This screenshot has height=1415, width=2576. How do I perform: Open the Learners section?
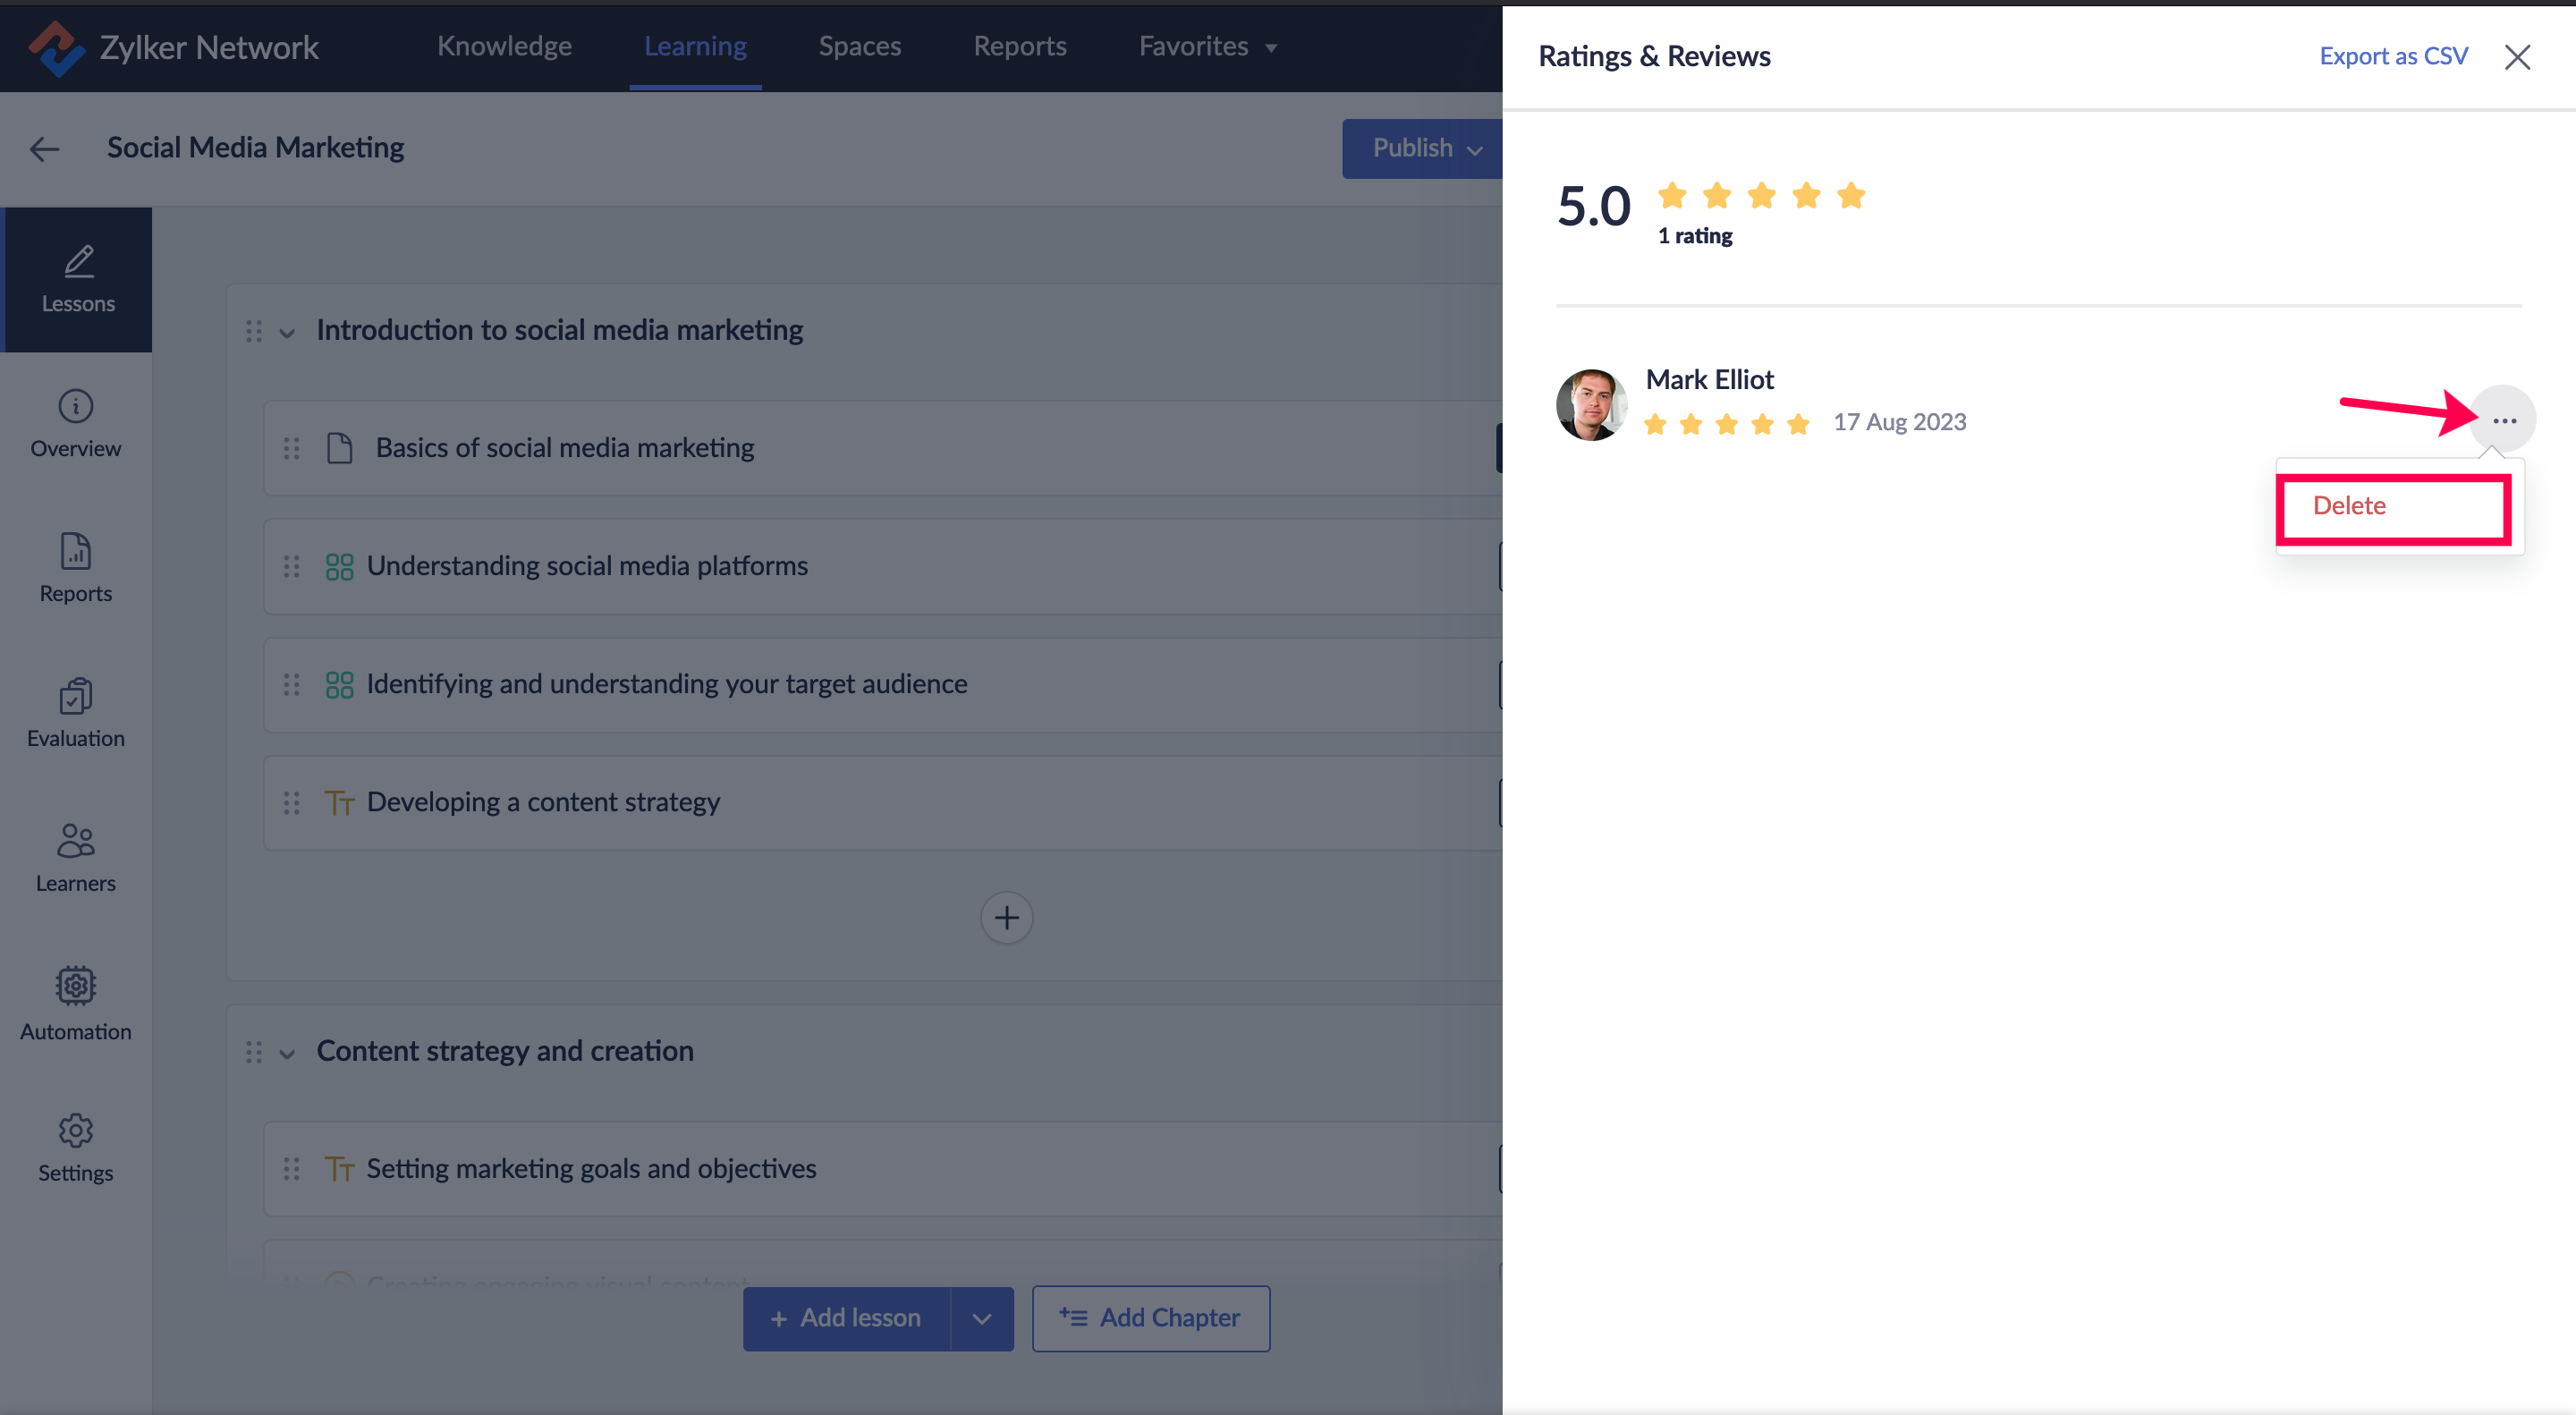click(x=76, y=857)
